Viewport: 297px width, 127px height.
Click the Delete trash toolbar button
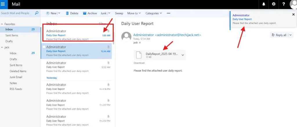point(72,13)
